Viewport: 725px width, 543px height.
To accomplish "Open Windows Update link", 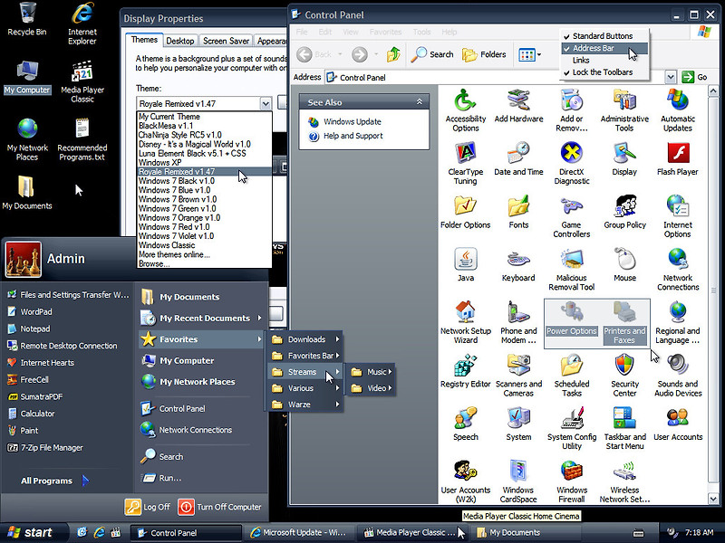I will click(x=353, y=122).
